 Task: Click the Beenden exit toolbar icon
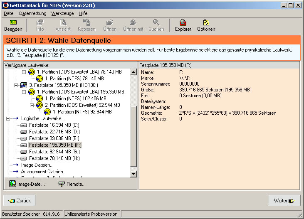tap(13, 22)
